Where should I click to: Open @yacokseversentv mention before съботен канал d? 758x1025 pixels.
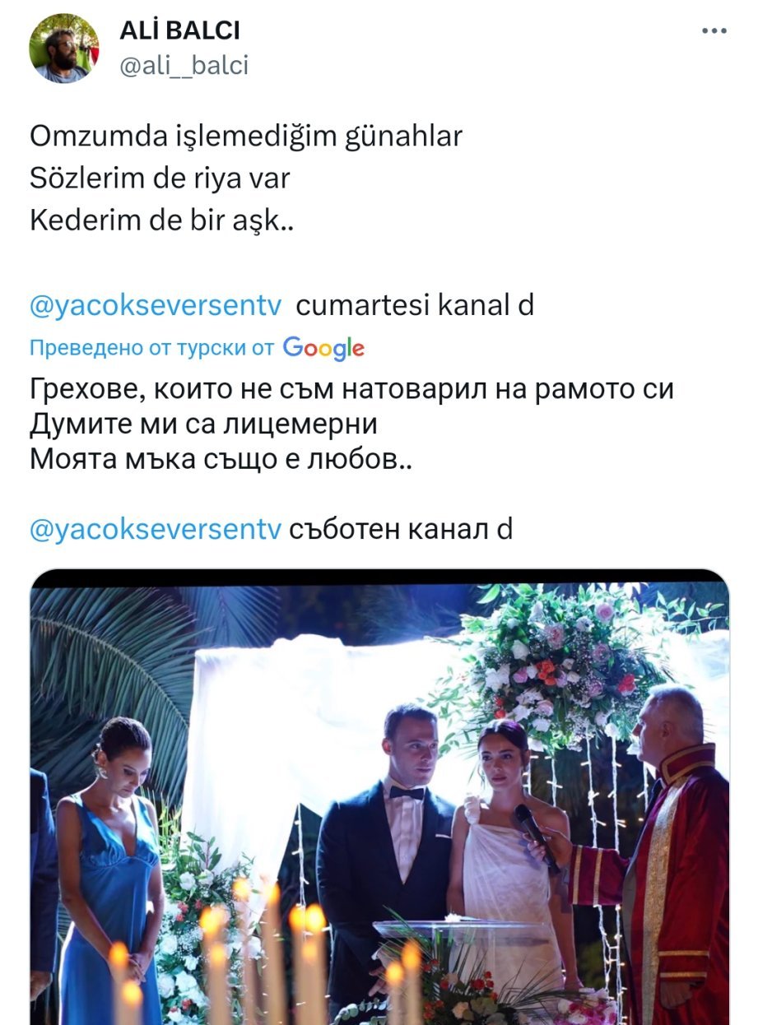point(156,530)
